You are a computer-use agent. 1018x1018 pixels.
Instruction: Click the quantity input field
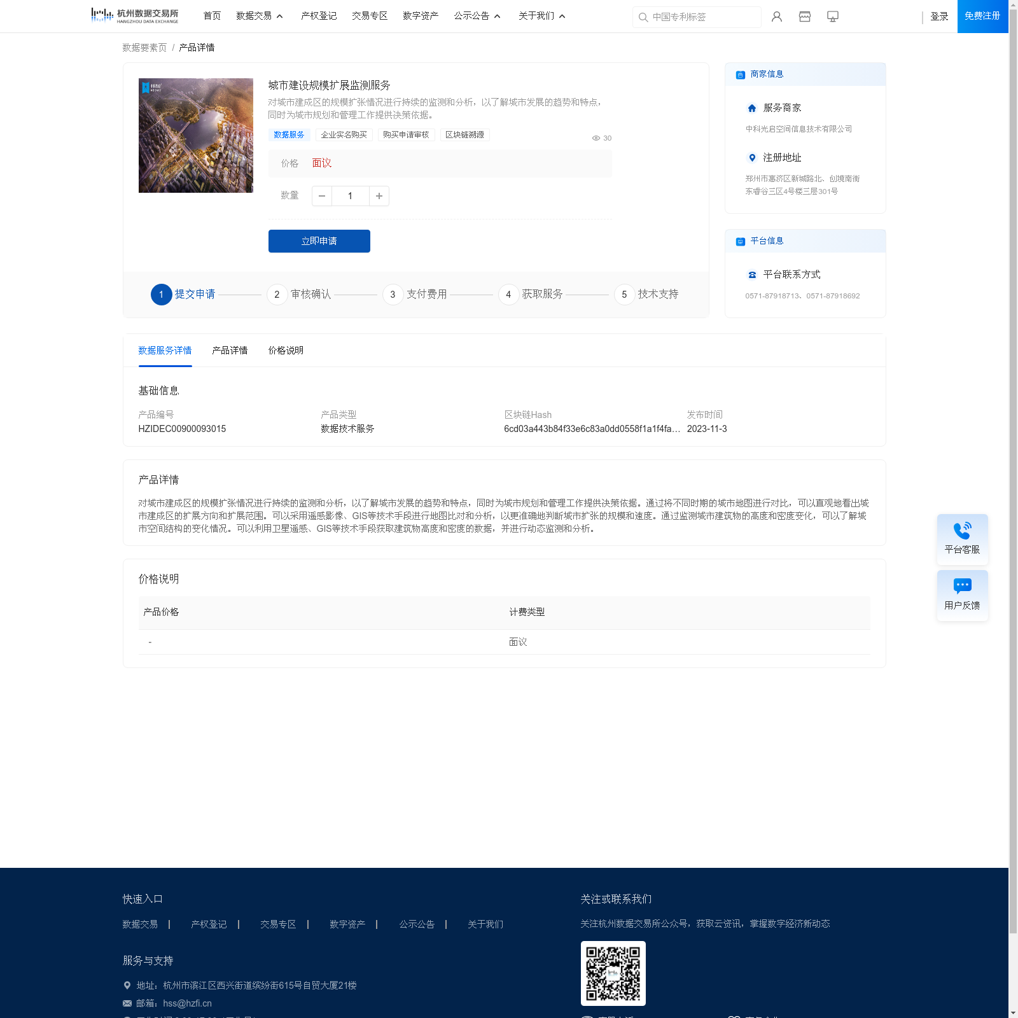pos(351,196)
